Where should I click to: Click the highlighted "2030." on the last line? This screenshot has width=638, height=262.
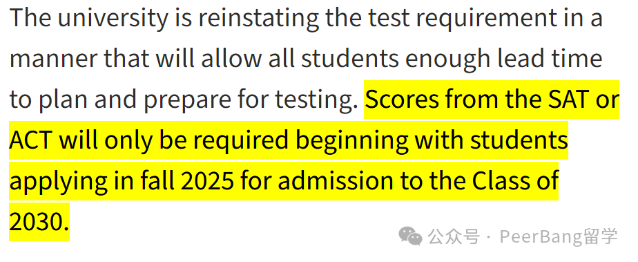(x=39, y=222)
